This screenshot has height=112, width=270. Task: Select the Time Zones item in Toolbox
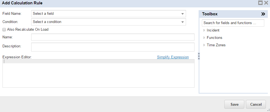pyautogui.click(x=216, y=45)
